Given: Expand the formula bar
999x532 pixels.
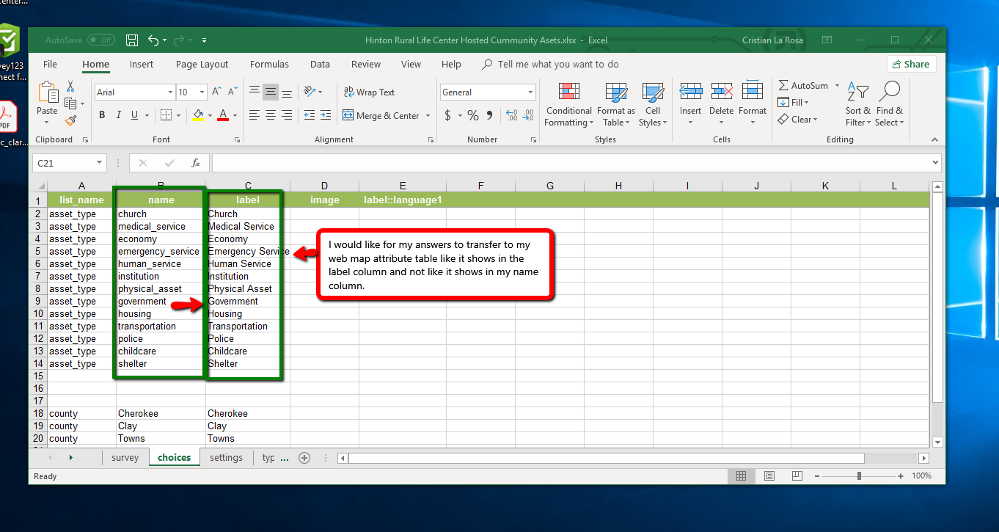Looking at the screenshot, I should click(935, 163).
